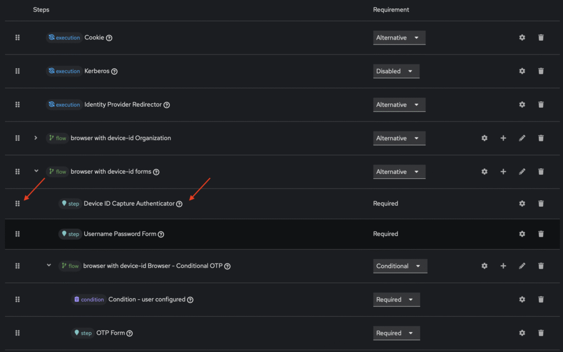Click help icon beside Device ID Capture Authenticator
Screen dimensions: 563x352
(179, 204)
